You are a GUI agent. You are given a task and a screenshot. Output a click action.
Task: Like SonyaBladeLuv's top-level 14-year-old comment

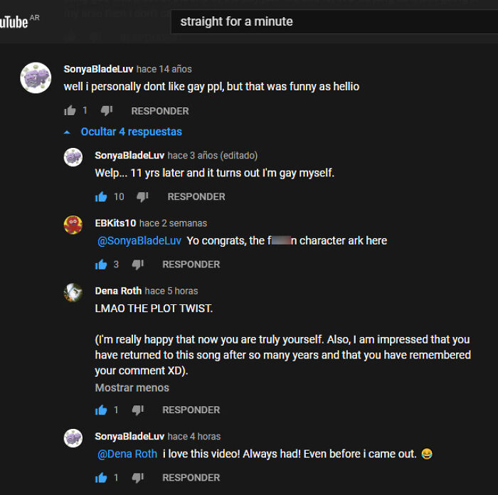(70, 110)
